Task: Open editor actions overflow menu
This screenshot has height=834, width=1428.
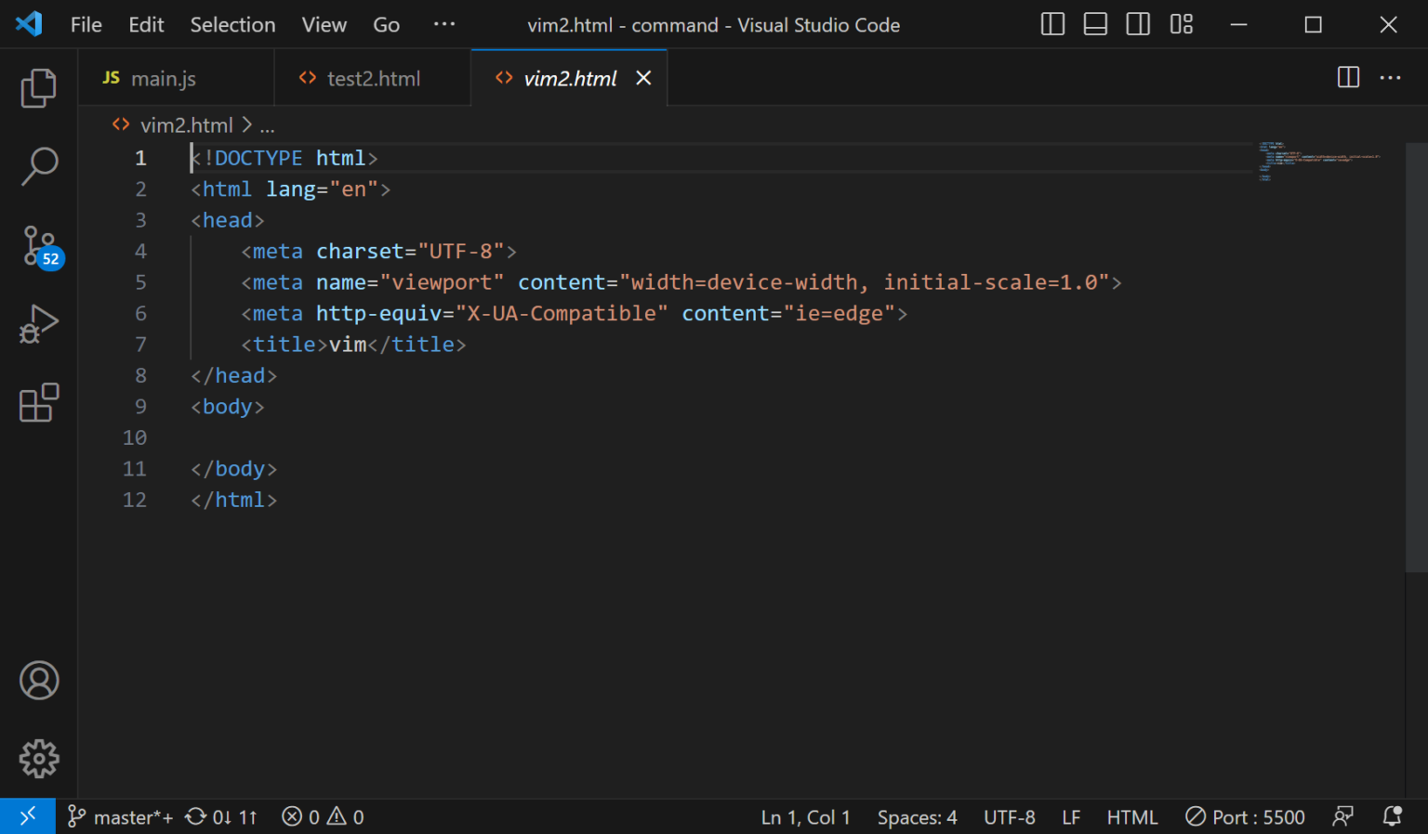Action: click(1391, 78)
